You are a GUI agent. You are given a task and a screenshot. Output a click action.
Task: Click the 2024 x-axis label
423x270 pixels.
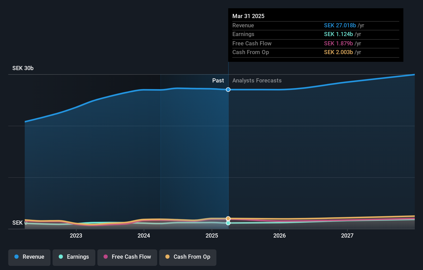click(x=144, y=235)
